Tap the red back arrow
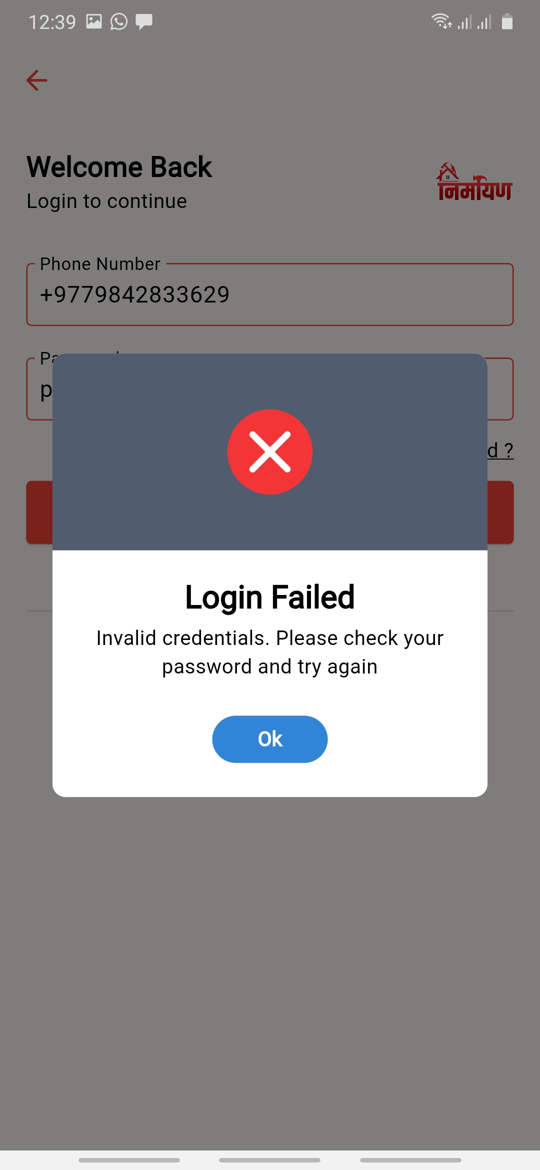The height and width of the screenshot is (1170, 540). [36, 80]
